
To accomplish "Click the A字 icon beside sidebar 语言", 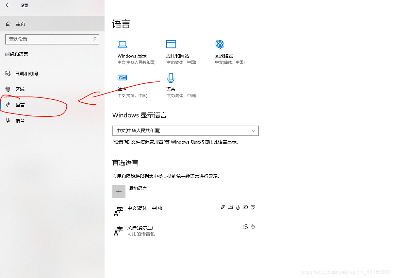I will (x=8, y=105).
